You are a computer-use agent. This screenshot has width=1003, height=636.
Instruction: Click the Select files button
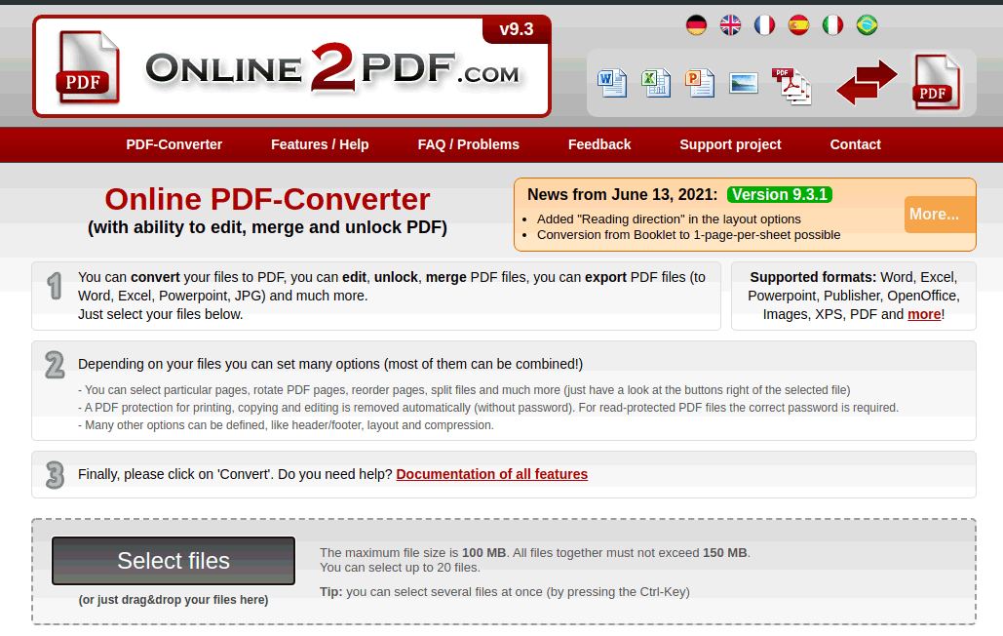click(173, 561)
